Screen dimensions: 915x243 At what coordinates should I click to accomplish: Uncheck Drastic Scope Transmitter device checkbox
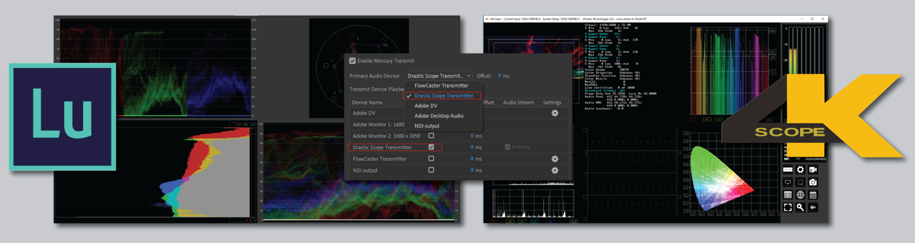[431, 147]
